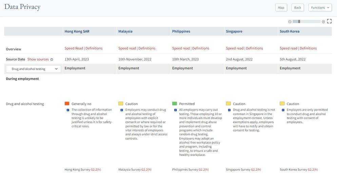
Task: Click the Philippines green Permitted swatch
Action: coord(175,104)
